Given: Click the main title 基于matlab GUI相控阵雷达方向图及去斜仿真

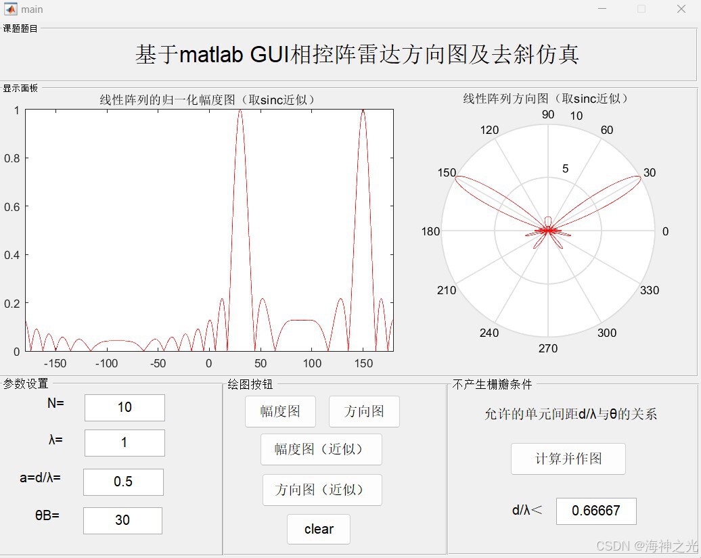Looking at the screenshot, I should tap(357, 55).
